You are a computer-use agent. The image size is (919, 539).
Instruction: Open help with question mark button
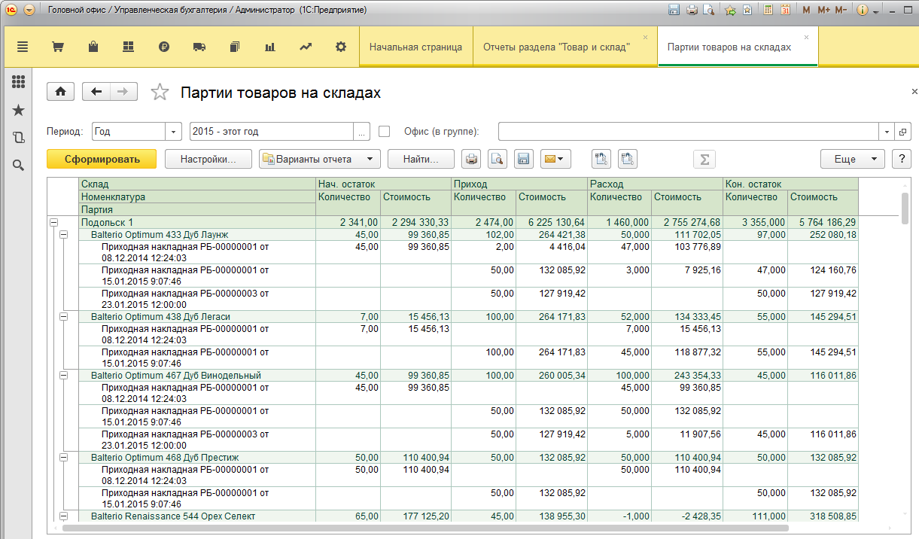click(901, 159)
